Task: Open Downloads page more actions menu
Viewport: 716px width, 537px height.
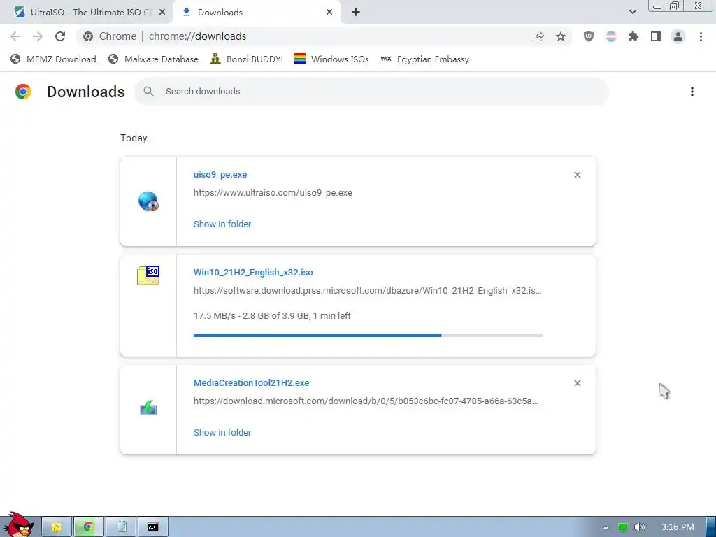Action: 692,92
